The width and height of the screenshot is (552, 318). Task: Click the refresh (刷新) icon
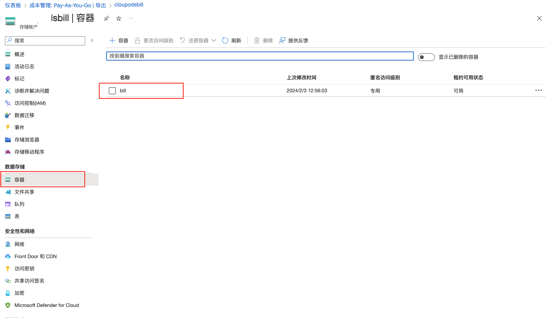click(x=225, y=40)
